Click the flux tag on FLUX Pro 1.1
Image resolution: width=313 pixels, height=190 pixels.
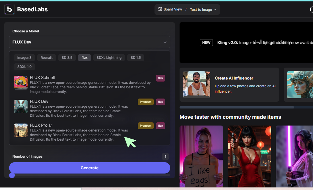click(160, 126)
